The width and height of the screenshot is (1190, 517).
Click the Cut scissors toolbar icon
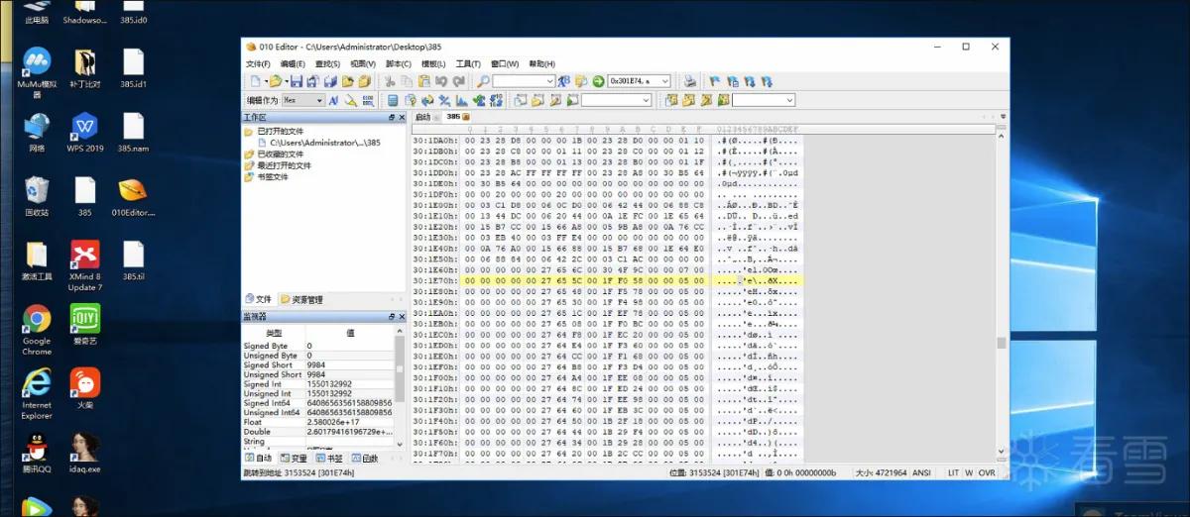[390, 81]
